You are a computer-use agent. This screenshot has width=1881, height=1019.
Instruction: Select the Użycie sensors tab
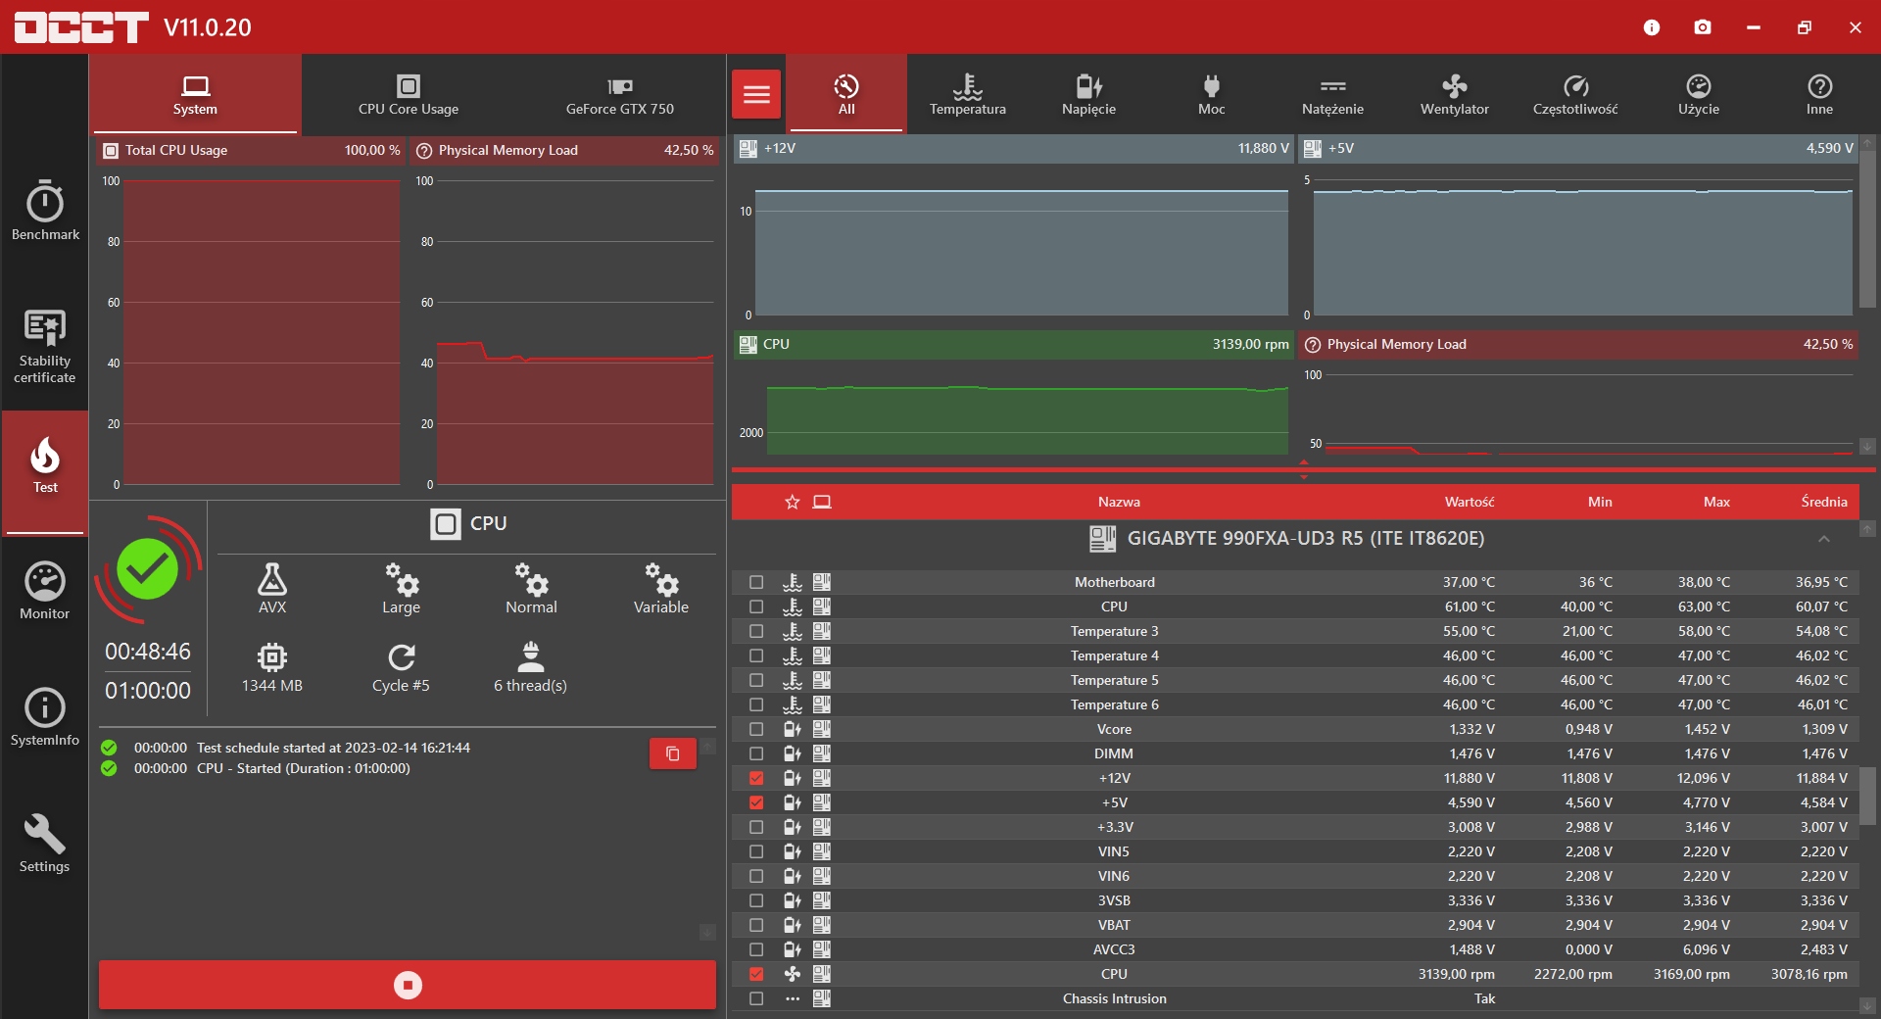pos(1699,94)
